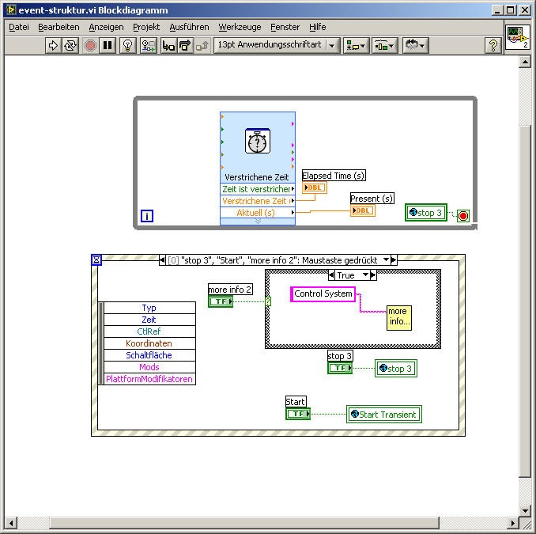Click the Present (s) DBL indicator terminal

[x=363, y=210]
